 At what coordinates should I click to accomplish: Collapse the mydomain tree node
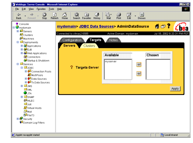point(14,28)
